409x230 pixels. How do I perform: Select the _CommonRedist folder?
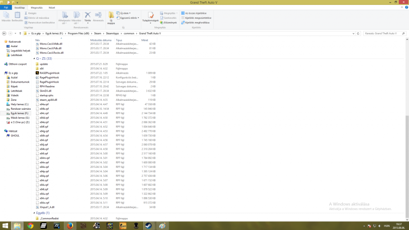tap(49, 218)
